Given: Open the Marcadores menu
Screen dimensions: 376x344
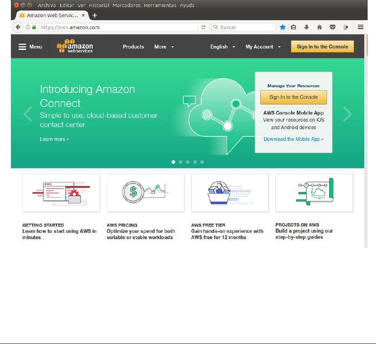Looking at the screenshot, I should (x=126, y=5).
